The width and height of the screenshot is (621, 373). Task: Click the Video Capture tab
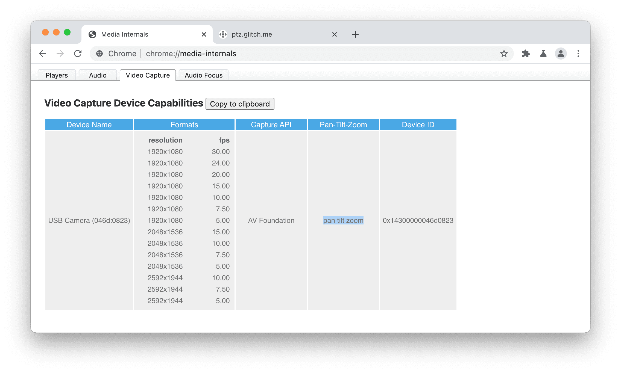click(148, 75)
